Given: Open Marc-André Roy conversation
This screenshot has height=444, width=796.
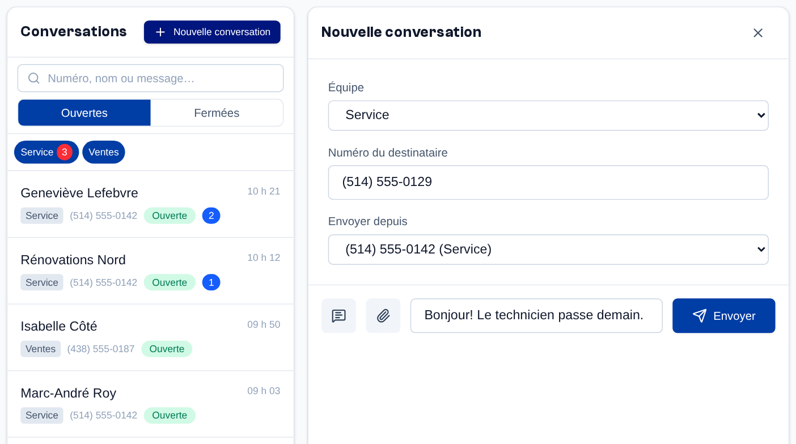Looking at the screenshot, I should (x=150, y=404).
